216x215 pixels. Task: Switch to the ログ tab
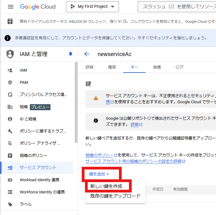(179, 67)
